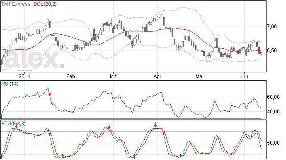
Task: Click the TNT Express chart title
Action: [x=16, y=4]
